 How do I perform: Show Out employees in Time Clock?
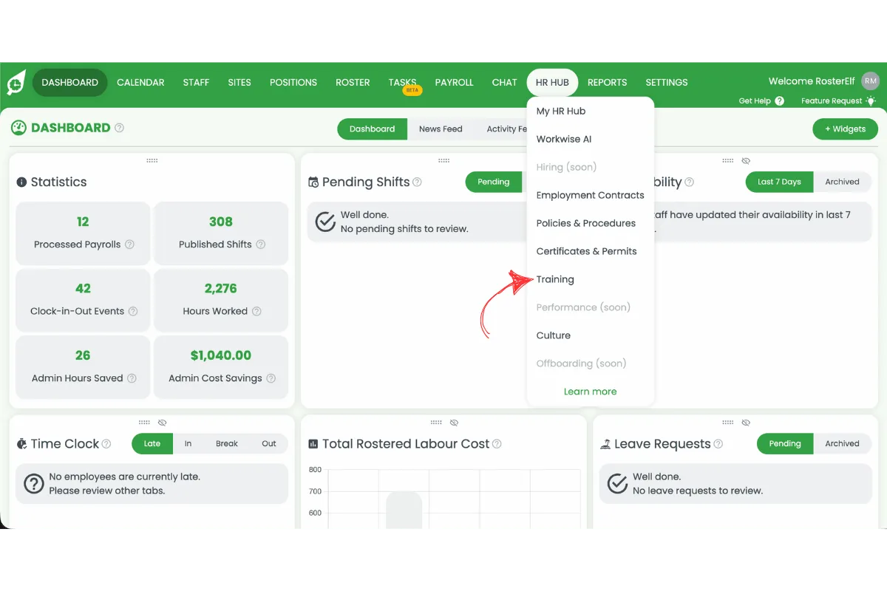pyautogui.click(x=269, y=444)
